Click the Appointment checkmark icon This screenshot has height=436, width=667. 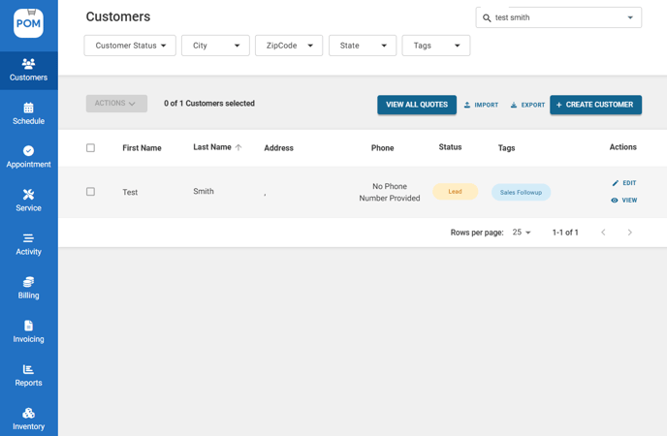click(28, 151)
